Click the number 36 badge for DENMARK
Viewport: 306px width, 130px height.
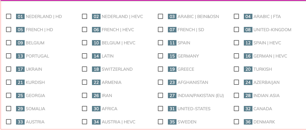[248, 122]
